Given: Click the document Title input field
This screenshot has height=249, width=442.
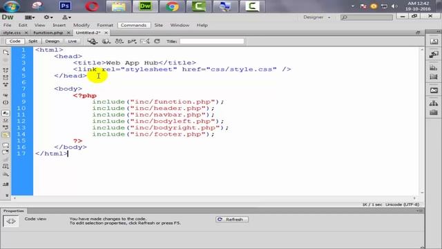Looking at the screenshot, I should (212, 41).
